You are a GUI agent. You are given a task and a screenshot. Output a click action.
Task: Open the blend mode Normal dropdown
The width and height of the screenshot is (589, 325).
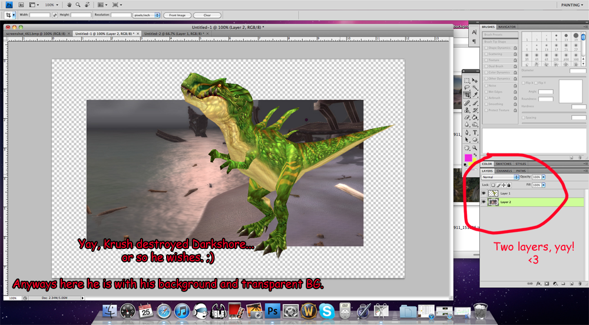click(500, 177)
